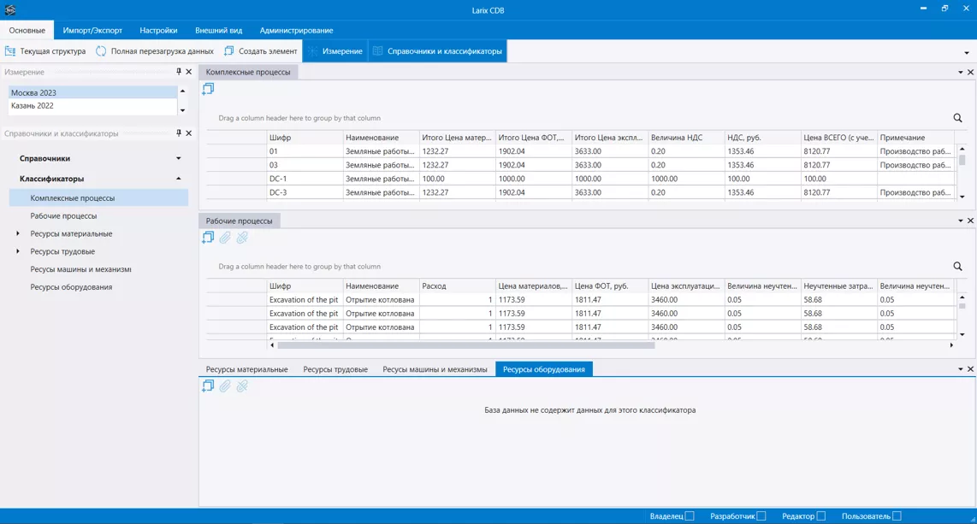Click paperclip attach icon in Рабочие процессы toolbar
Viewport: 977px width, 524px height.
pos(225,238)
